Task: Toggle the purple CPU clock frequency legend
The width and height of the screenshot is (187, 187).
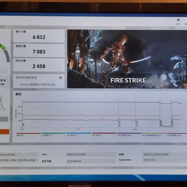Action: [x=129, y=134]
